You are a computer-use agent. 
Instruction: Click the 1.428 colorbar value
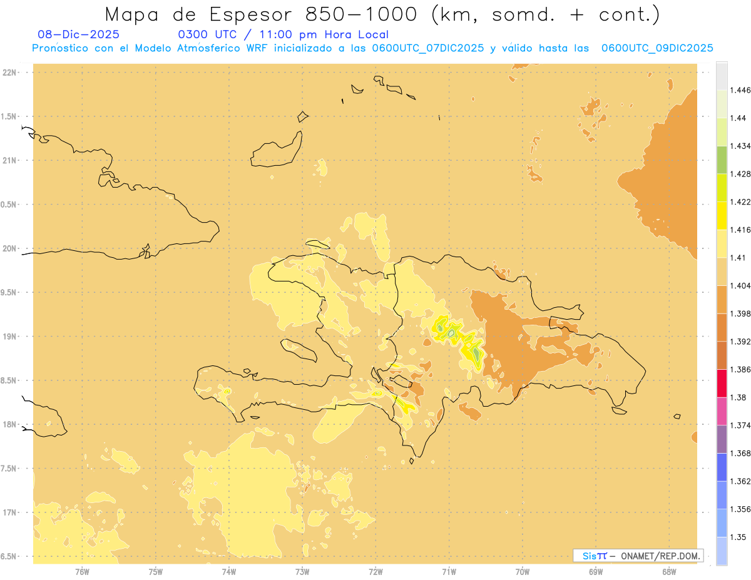coord(741,174)
